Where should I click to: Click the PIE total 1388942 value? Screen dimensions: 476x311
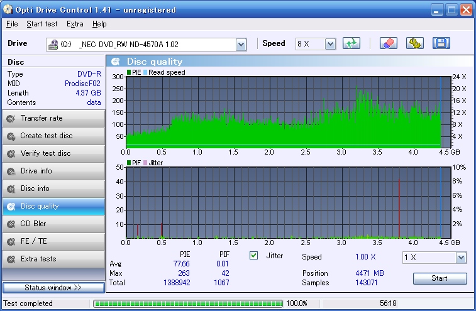(x=177, y=283)
